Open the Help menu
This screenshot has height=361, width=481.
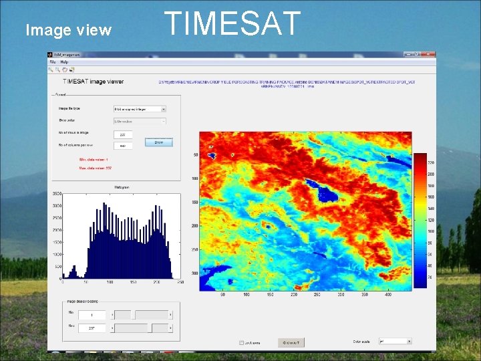(x=64, y=62)
